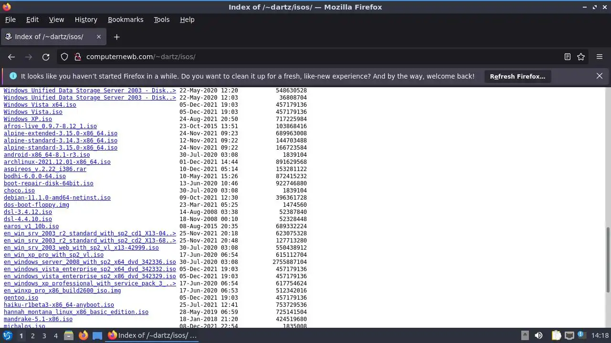Open alpine-standard-3.14.3-x86_64.iso link
The width and height of the screenshot is (611, 343).
point(61,141)
